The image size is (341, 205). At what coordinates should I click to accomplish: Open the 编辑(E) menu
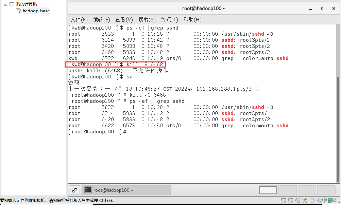click(x=101, y=20)
